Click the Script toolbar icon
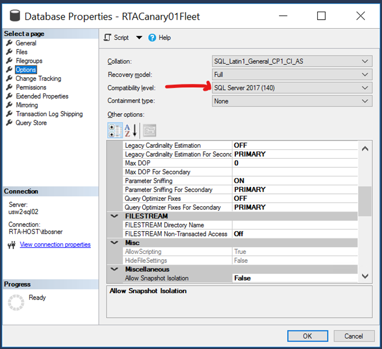Screen dimensions: 382x349 (108, 38)
